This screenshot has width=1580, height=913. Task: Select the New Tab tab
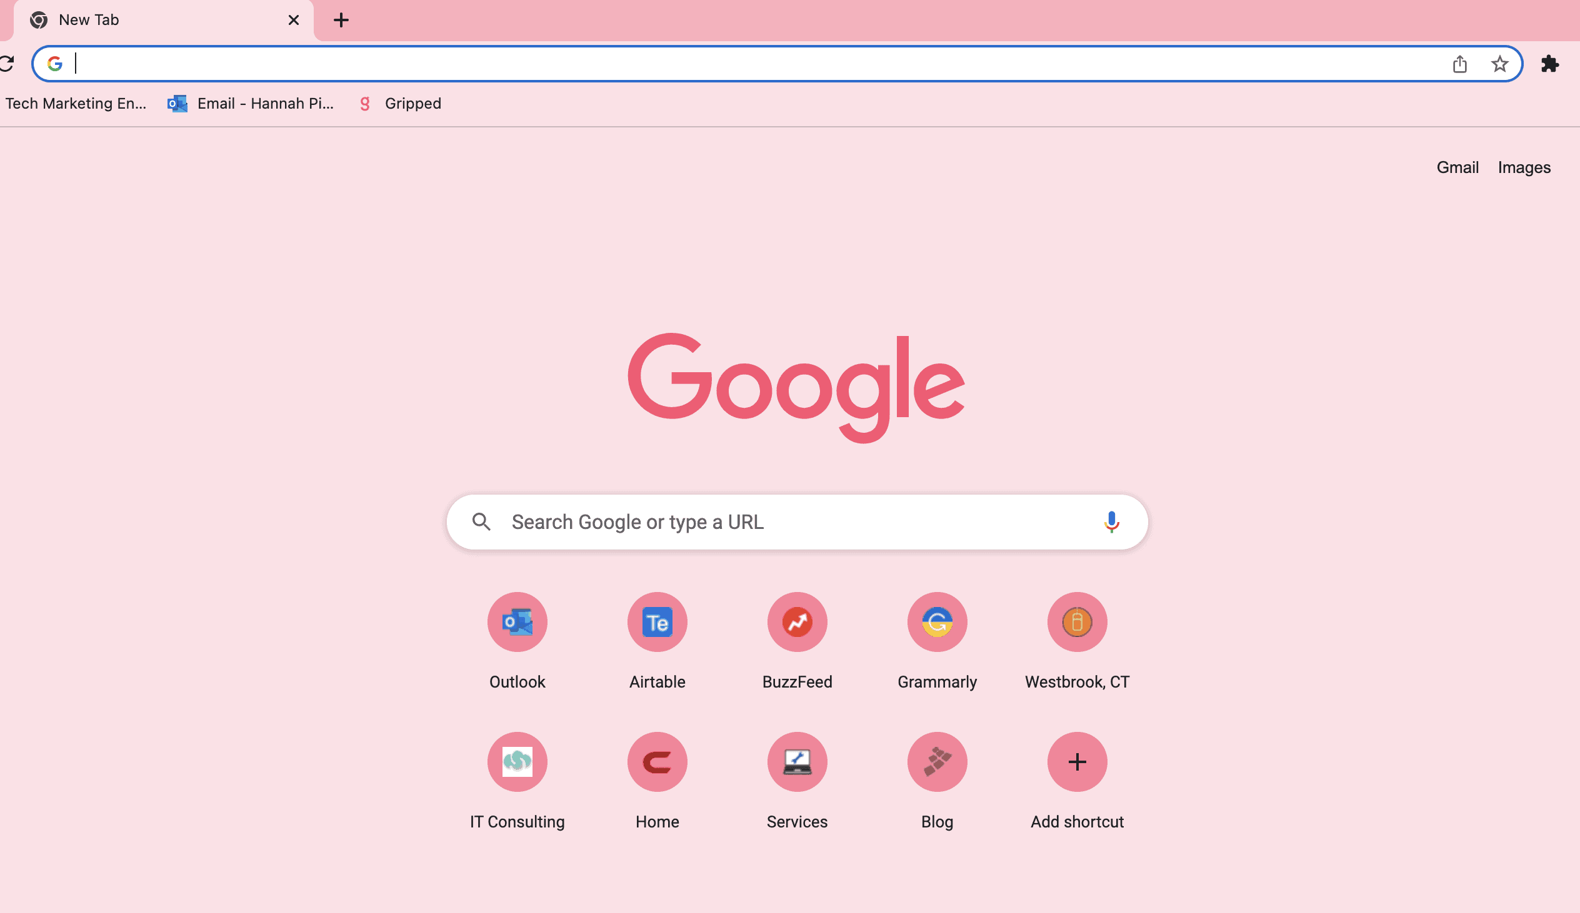point(163,21)
